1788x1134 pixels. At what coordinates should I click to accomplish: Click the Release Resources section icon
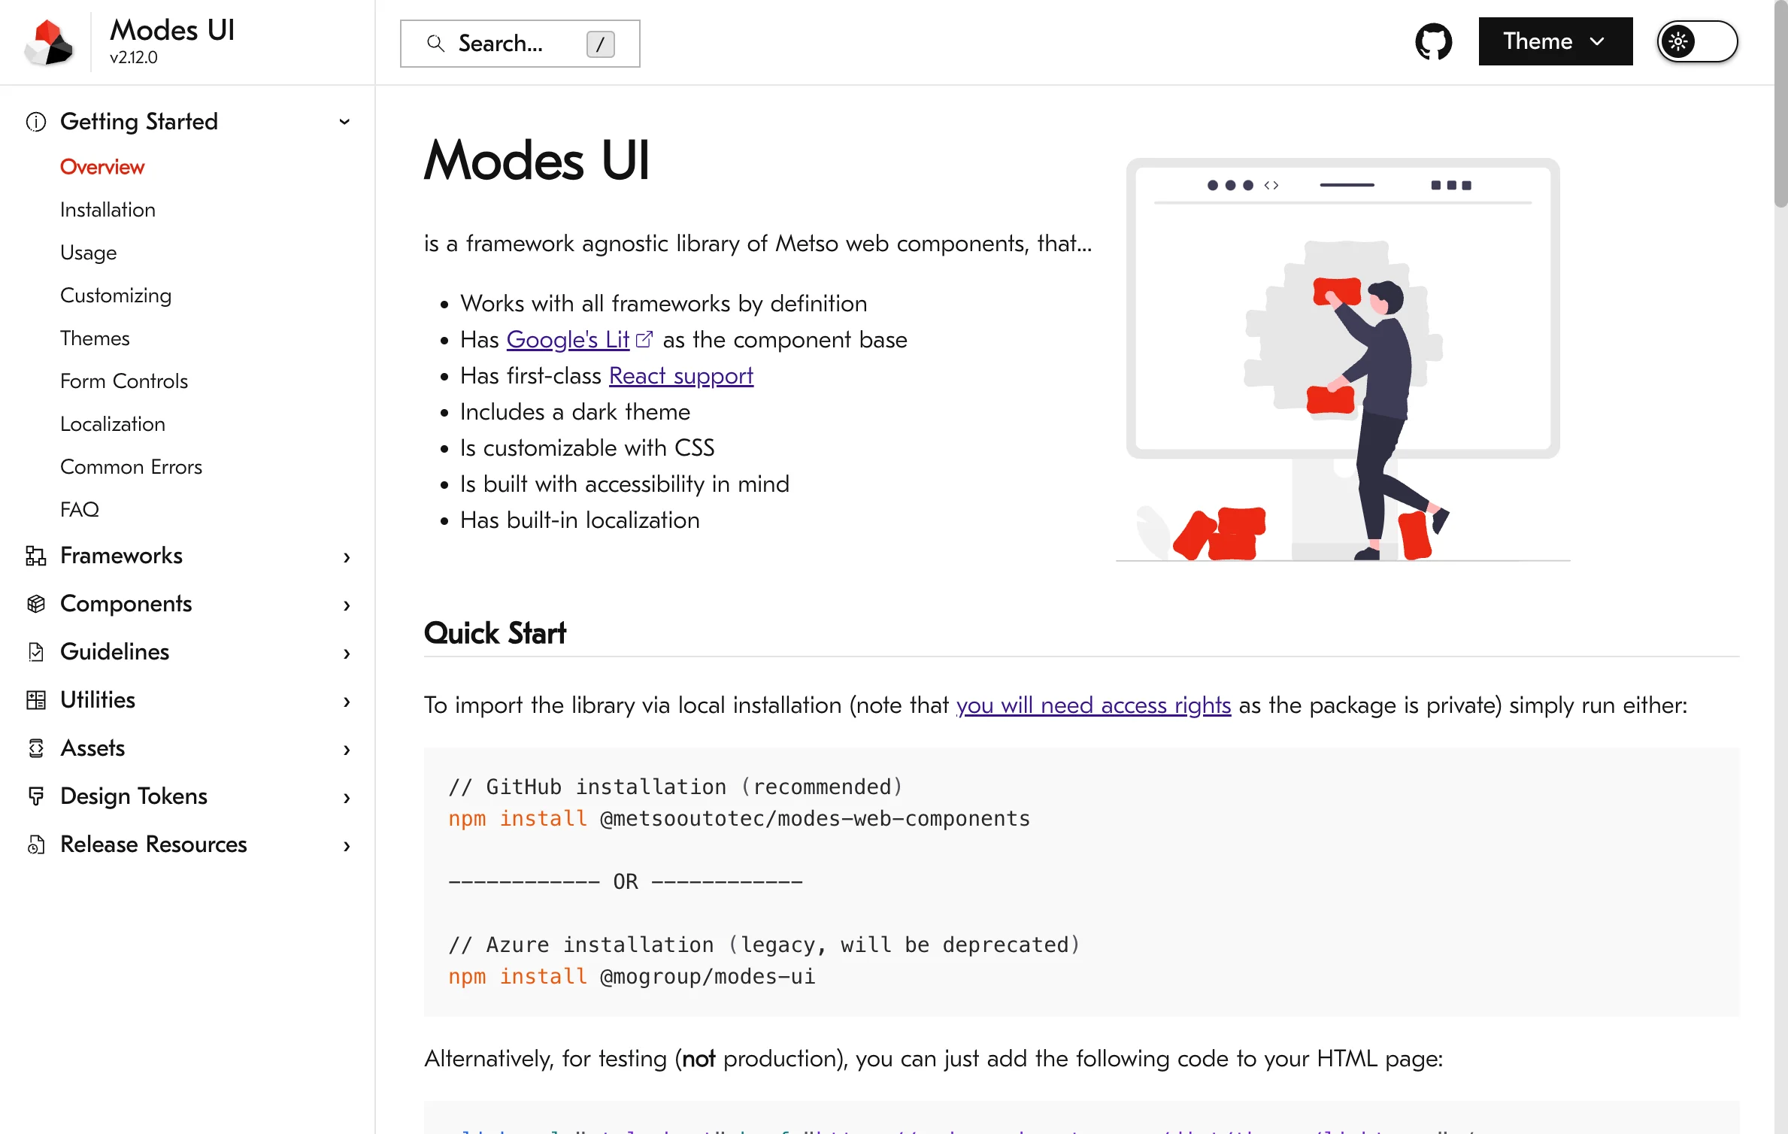point(38,843)
